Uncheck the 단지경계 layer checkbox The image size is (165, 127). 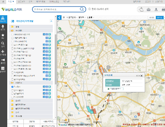coord(12,87)
